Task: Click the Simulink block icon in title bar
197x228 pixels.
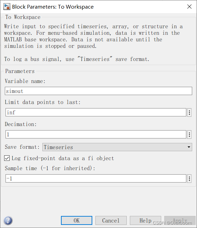Action: pos(7,7)
